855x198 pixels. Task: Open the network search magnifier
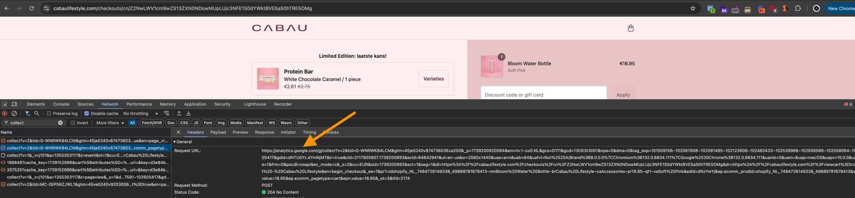pyautogui.click(x=37, y=113)
